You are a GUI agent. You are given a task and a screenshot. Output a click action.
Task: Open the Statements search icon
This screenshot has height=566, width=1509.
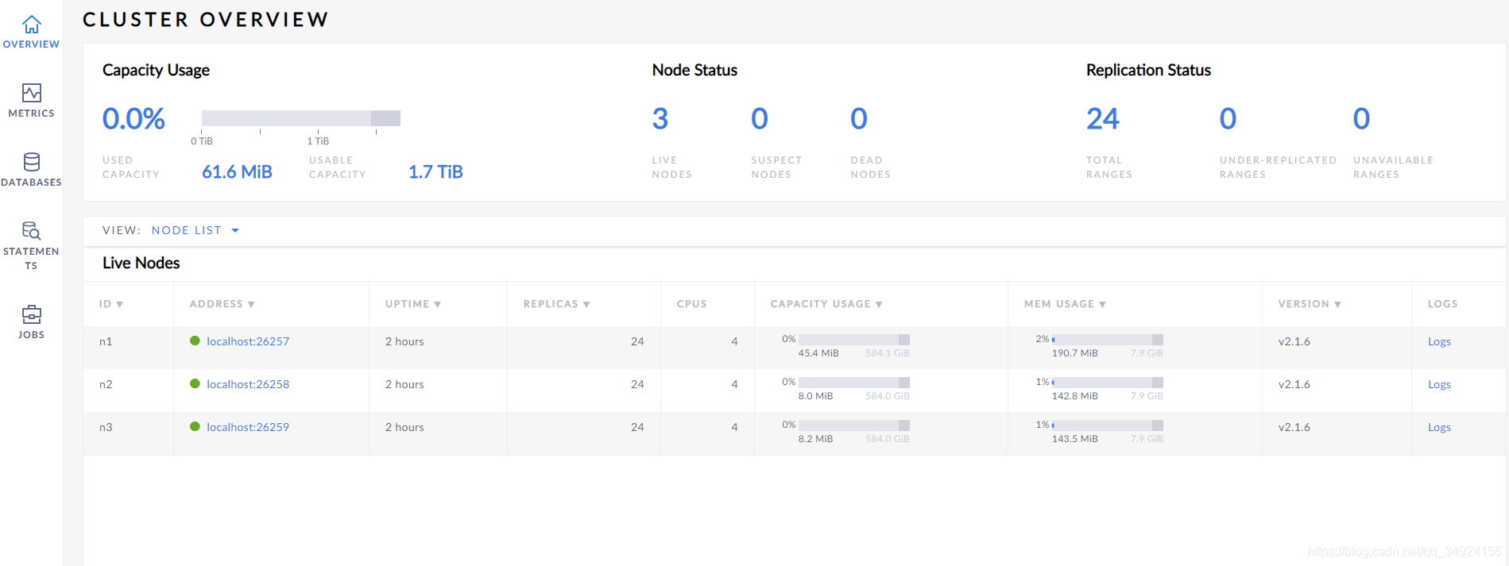(31, 230)
